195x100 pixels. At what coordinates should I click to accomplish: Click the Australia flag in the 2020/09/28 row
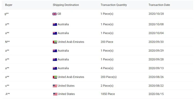point(55,60)
